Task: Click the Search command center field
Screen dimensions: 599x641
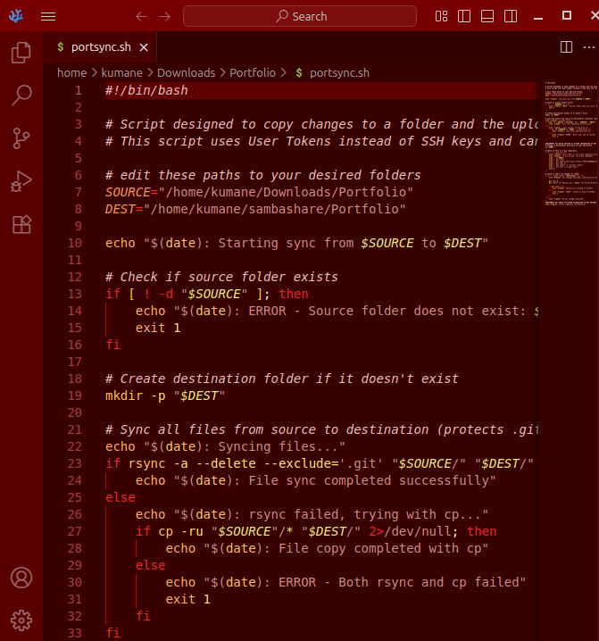Action: tap(300, 16)
